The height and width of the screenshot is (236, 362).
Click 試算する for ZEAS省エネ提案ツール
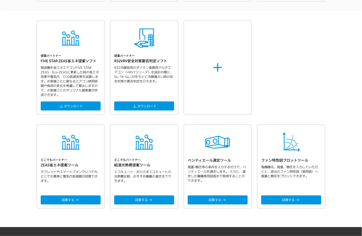[x=71, y=200]
